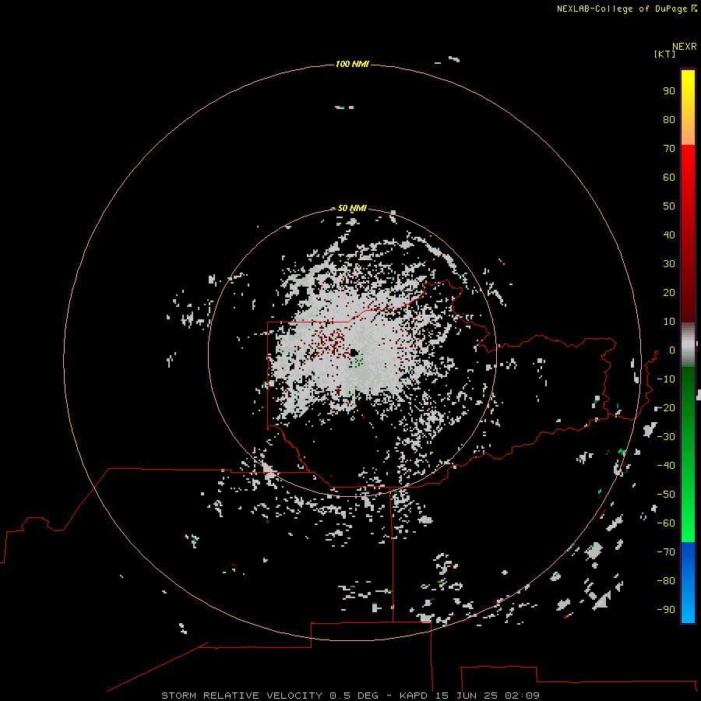Image resolution: width=701 pixels, height=701 pixels.
Task: Click the -40 value on the velocity scale
Action: pyautogui.click(x=666, y=466)
